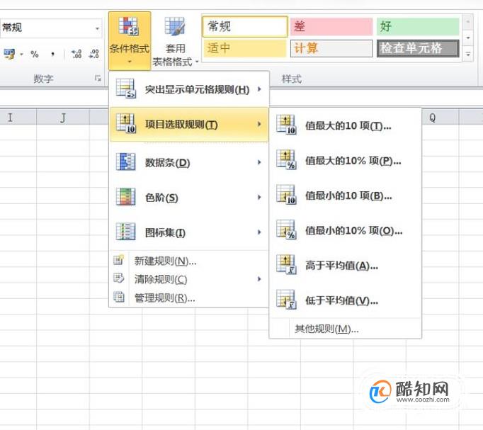This screenshot has width=483, height=430.
Task: Select 色阶(S) menu item
Action: coord(189,197)
